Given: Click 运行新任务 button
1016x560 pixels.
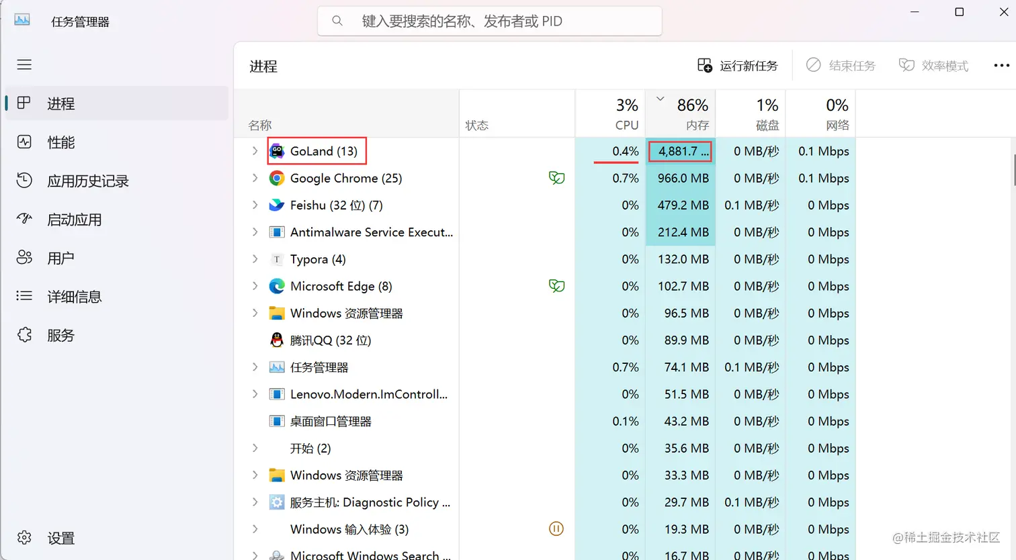Looking at the screenshot, I should 737,65.
